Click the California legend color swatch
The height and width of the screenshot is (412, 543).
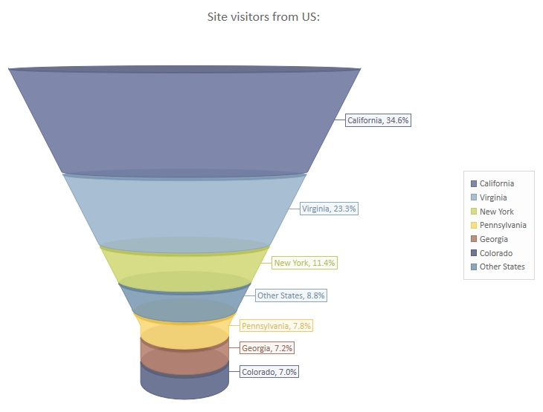(473, 183)
